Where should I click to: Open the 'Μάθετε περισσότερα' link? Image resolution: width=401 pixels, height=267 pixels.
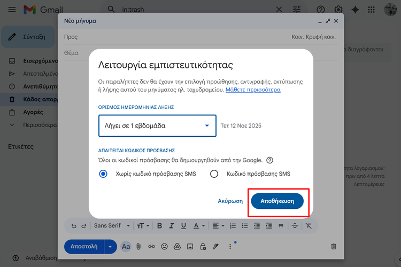253,90
